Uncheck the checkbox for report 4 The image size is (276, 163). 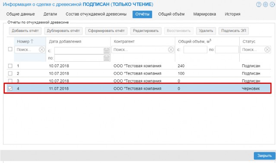[x=10, y=88]
